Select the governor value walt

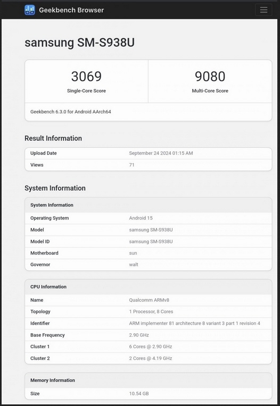pos(134,265)
